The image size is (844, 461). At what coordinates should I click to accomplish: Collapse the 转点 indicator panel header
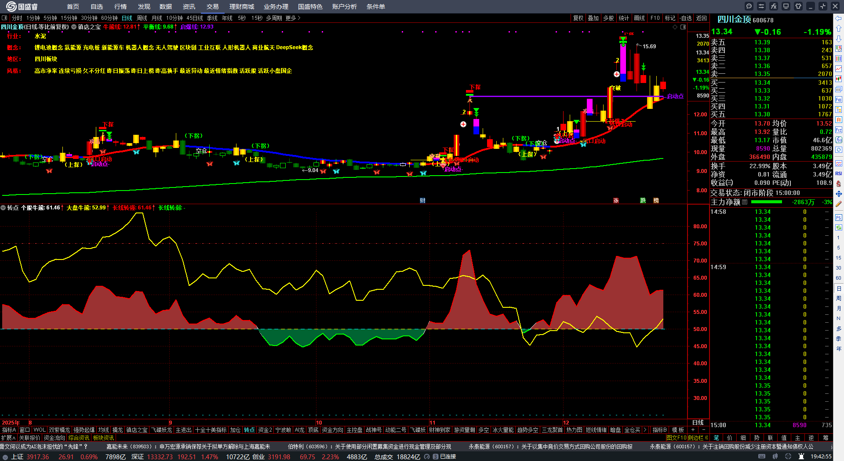pyautogui.click(x=3, y=208)
